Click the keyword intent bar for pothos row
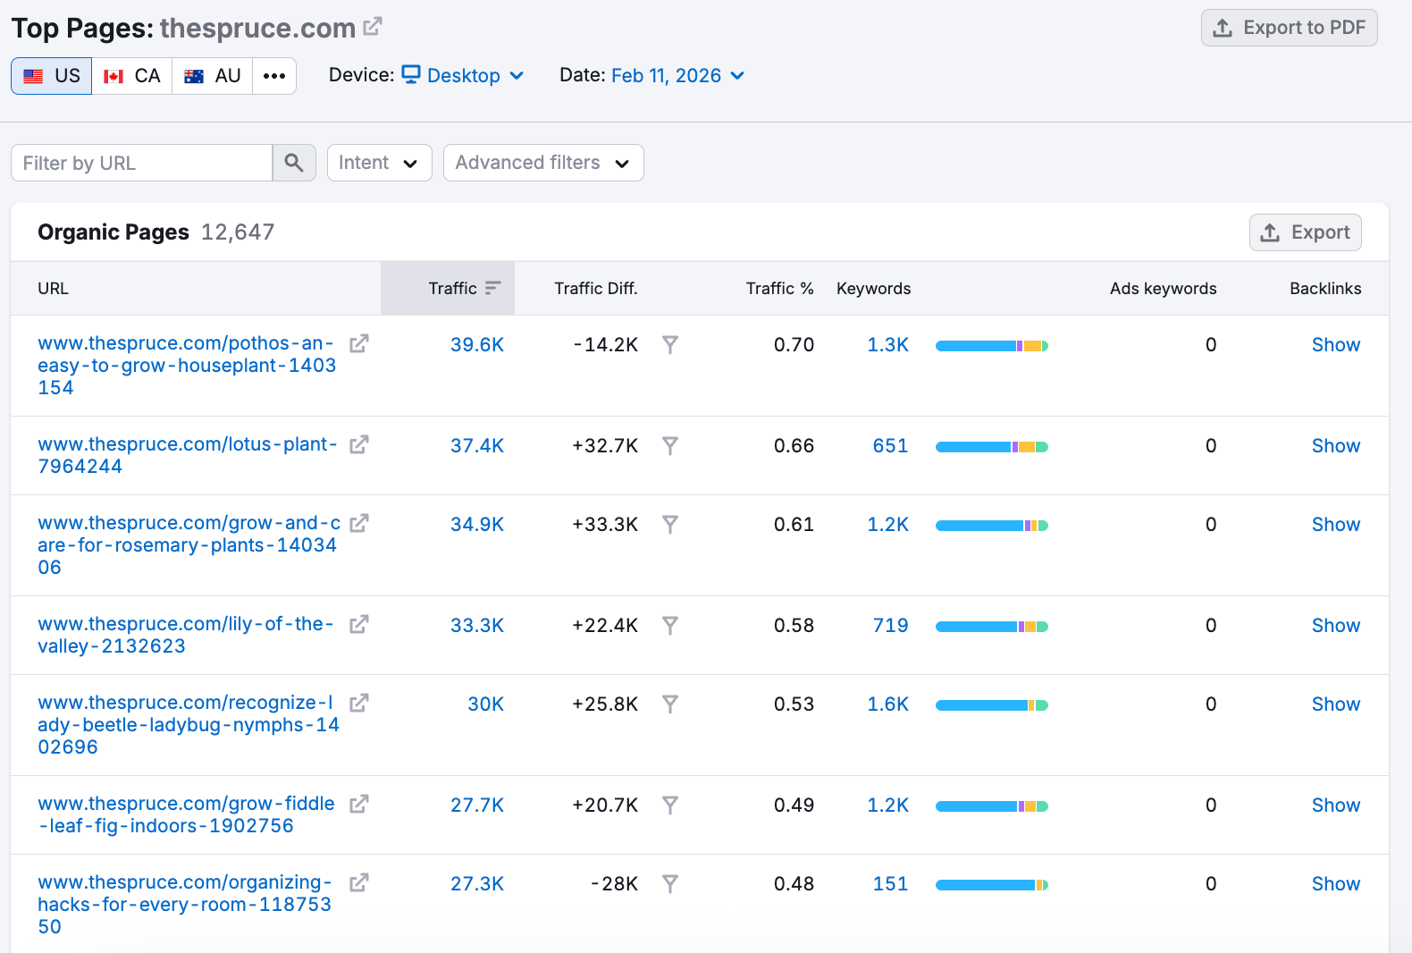This screenshot has height=953, width=1412. pyautogui.click(x=991, y=346)
